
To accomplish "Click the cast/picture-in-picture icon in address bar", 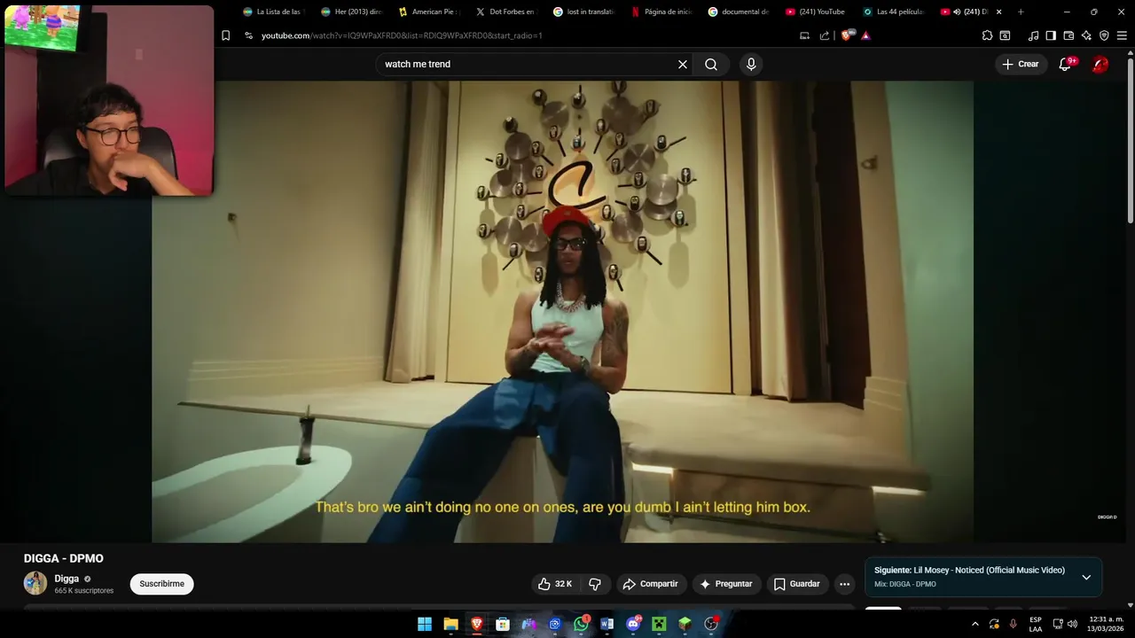I will pyautogui.click(x=804, y=35).
